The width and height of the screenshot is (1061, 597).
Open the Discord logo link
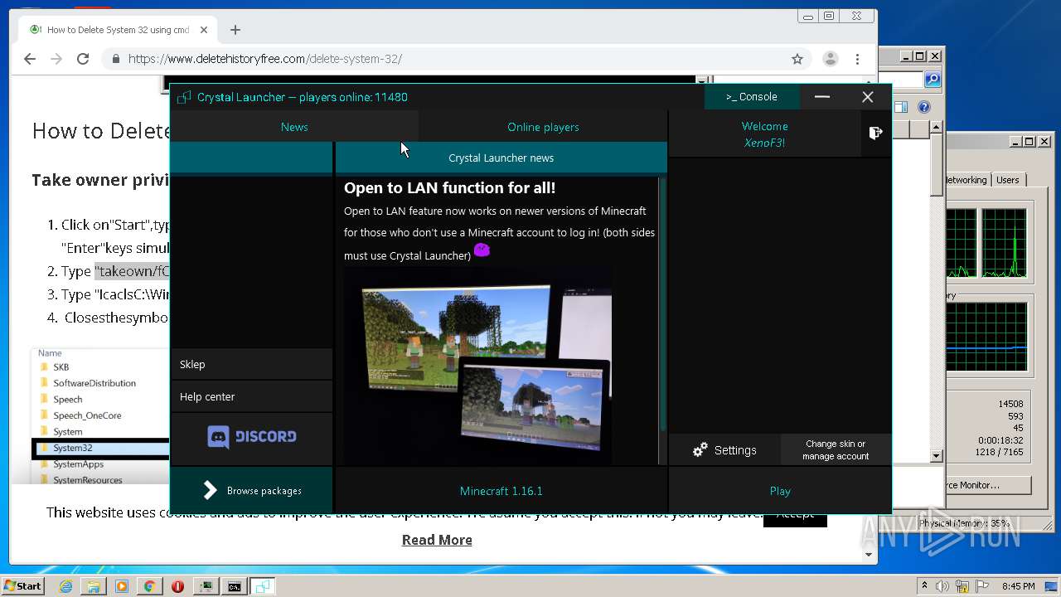coord(251,436)
